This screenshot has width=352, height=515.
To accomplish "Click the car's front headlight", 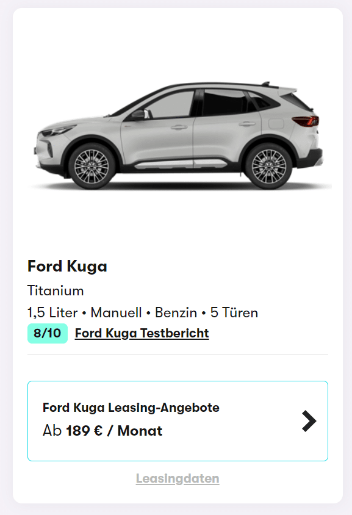I will (x=57, y=131).
